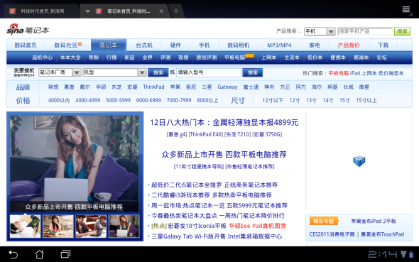Click the tab list dropdown arrow
Screen dimensions: 419x262
pyautogui.click(x=87, y=11)
